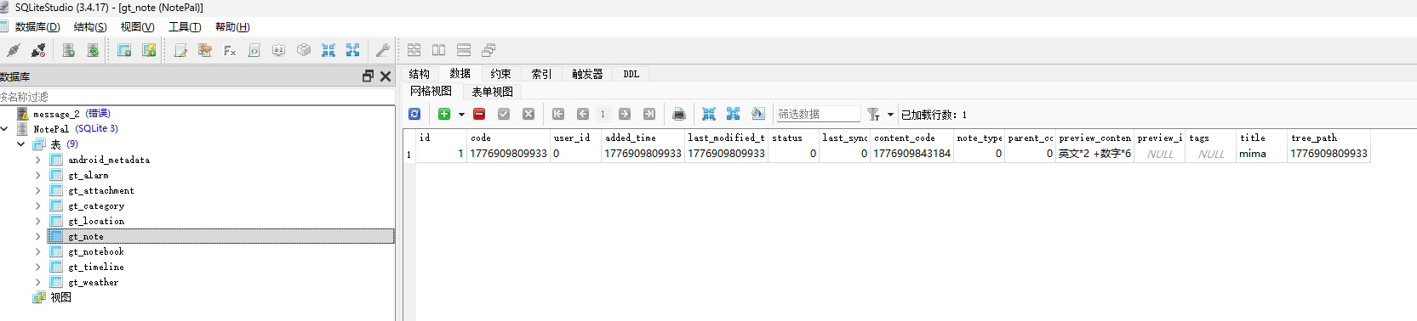This screenshot has width=1417, height=321.
Task: Tile windows horizontally icon
Action: pos(439,50)
